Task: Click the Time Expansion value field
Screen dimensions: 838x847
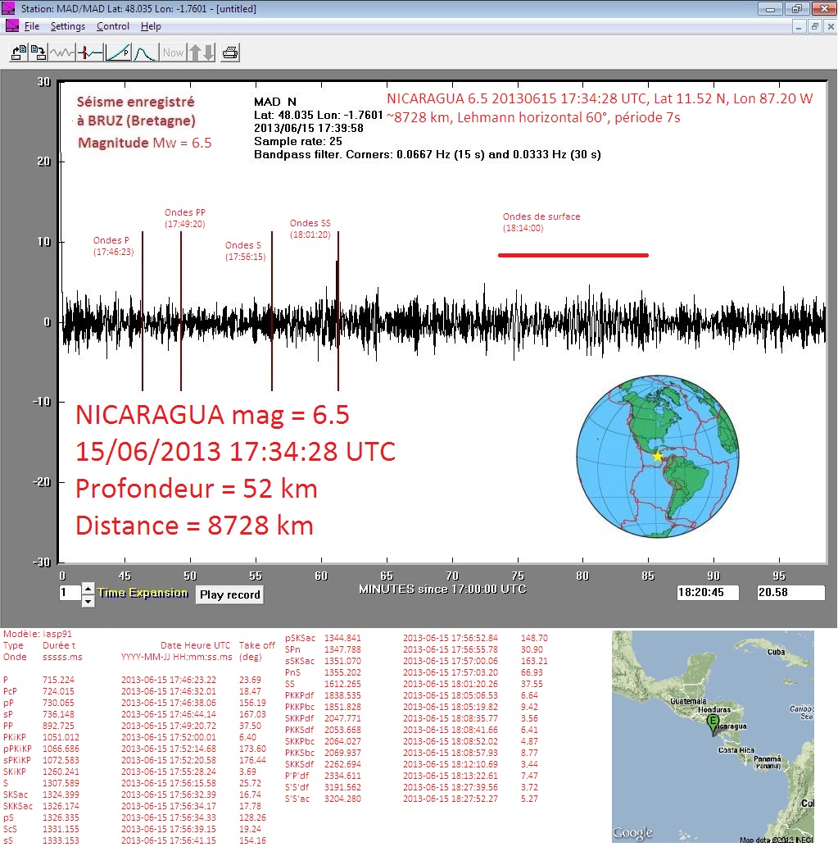Action: [69, 593]
